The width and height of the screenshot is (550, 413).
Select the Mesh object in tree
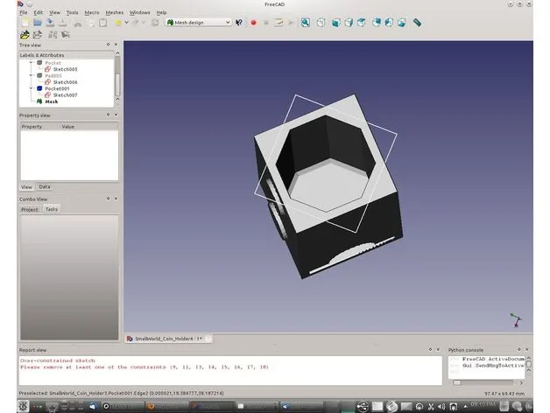pyautogui.click(x=51, y=101)
